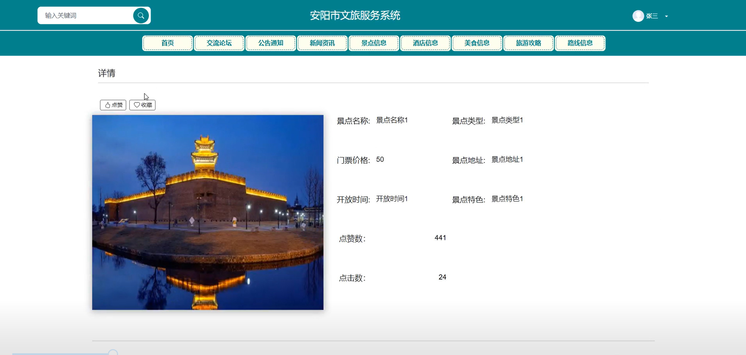
Task: Open the 首页 home tab
Action: (168, 43)
